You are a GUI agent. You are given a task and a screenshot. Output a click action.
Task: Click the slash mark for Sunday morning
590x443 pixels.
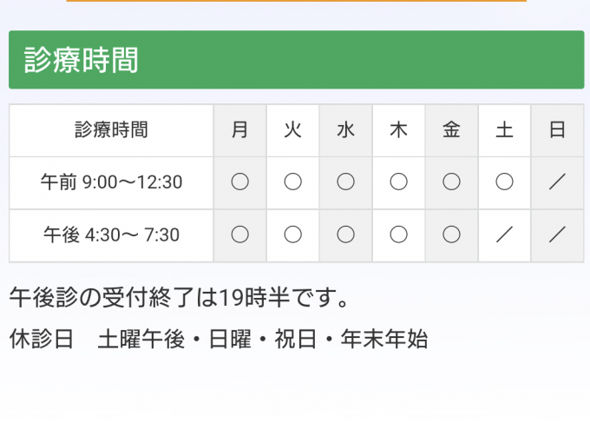tap(557, 182)
